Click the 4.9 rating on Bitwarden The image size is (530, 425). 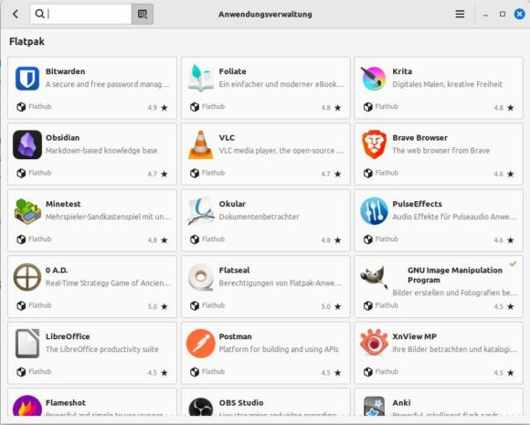point(152,108)
